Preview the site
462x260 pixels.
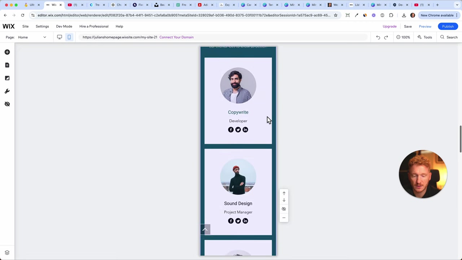(x=425, y=26)
